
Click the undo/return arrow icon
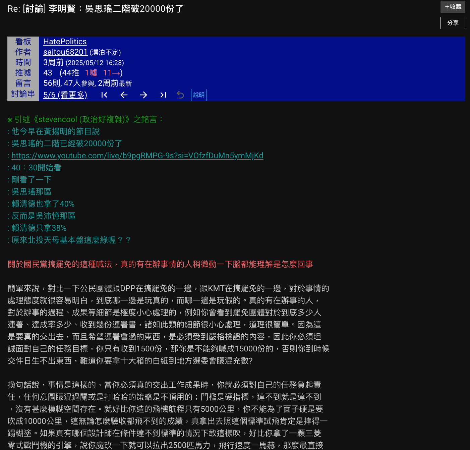180,95
